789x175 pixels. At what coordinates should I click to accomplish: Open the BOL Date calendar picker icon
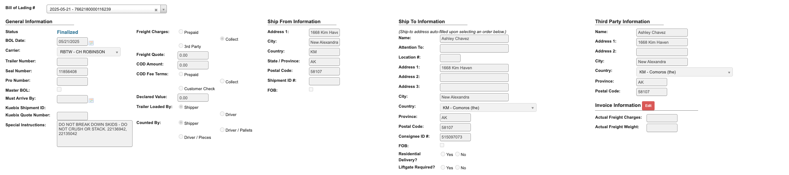pos(91,43)
